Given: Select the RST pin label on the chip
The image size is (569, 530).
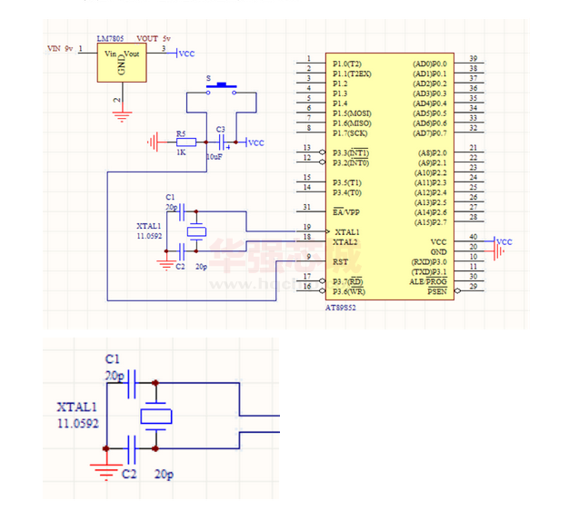Looking at the screenshot, I should tap(340, 261).
